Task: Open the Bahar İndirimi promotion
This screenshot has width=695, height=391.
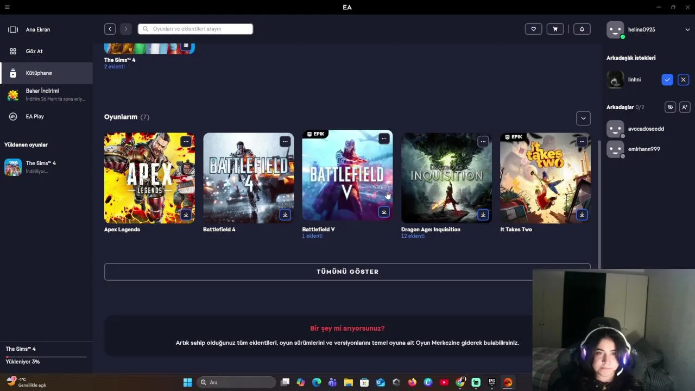Action: click(46, 94)
